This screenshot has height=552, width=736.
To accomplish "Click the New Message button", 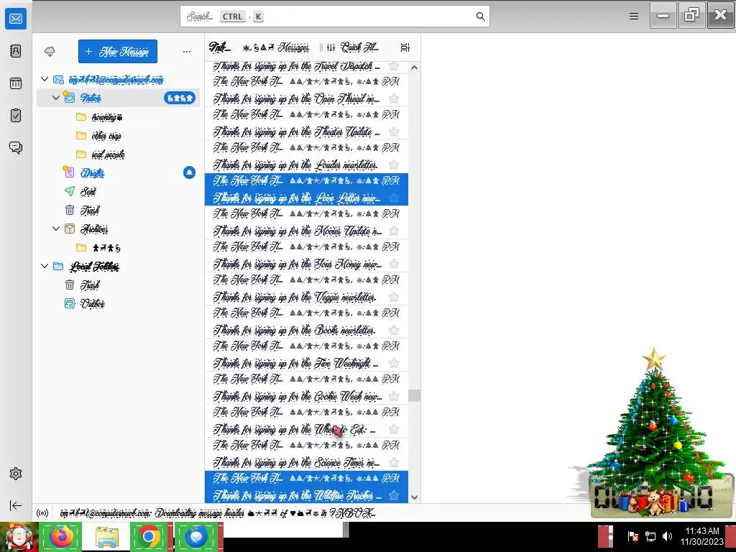I will point(118,51).
